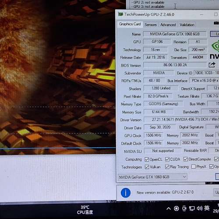
Task: Click the Device ID value 10DE 1C03
Action: tap(206, 73)
